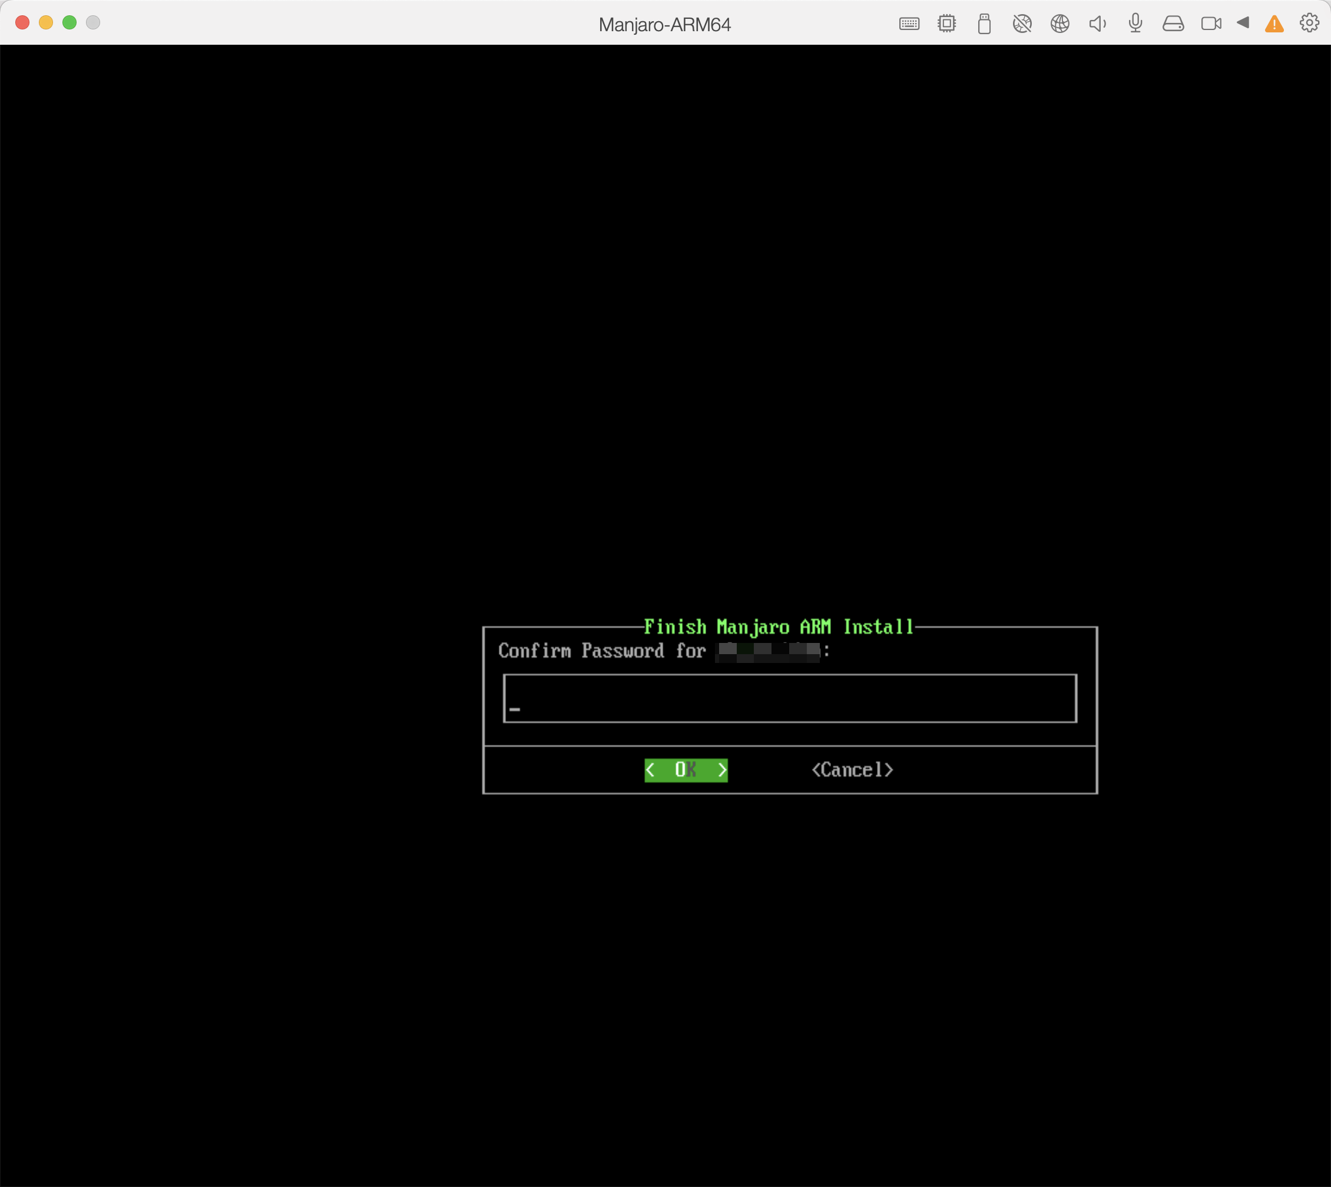
Task: Confirm the password with the OK button
Action: 686,770
